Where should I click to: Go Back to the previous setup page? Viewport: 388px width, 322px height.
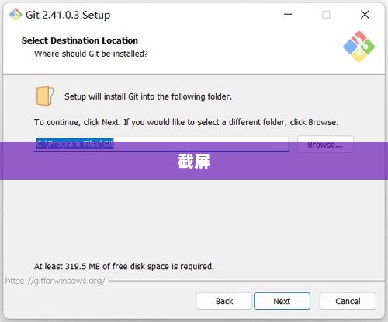click(x=224, y=301)
